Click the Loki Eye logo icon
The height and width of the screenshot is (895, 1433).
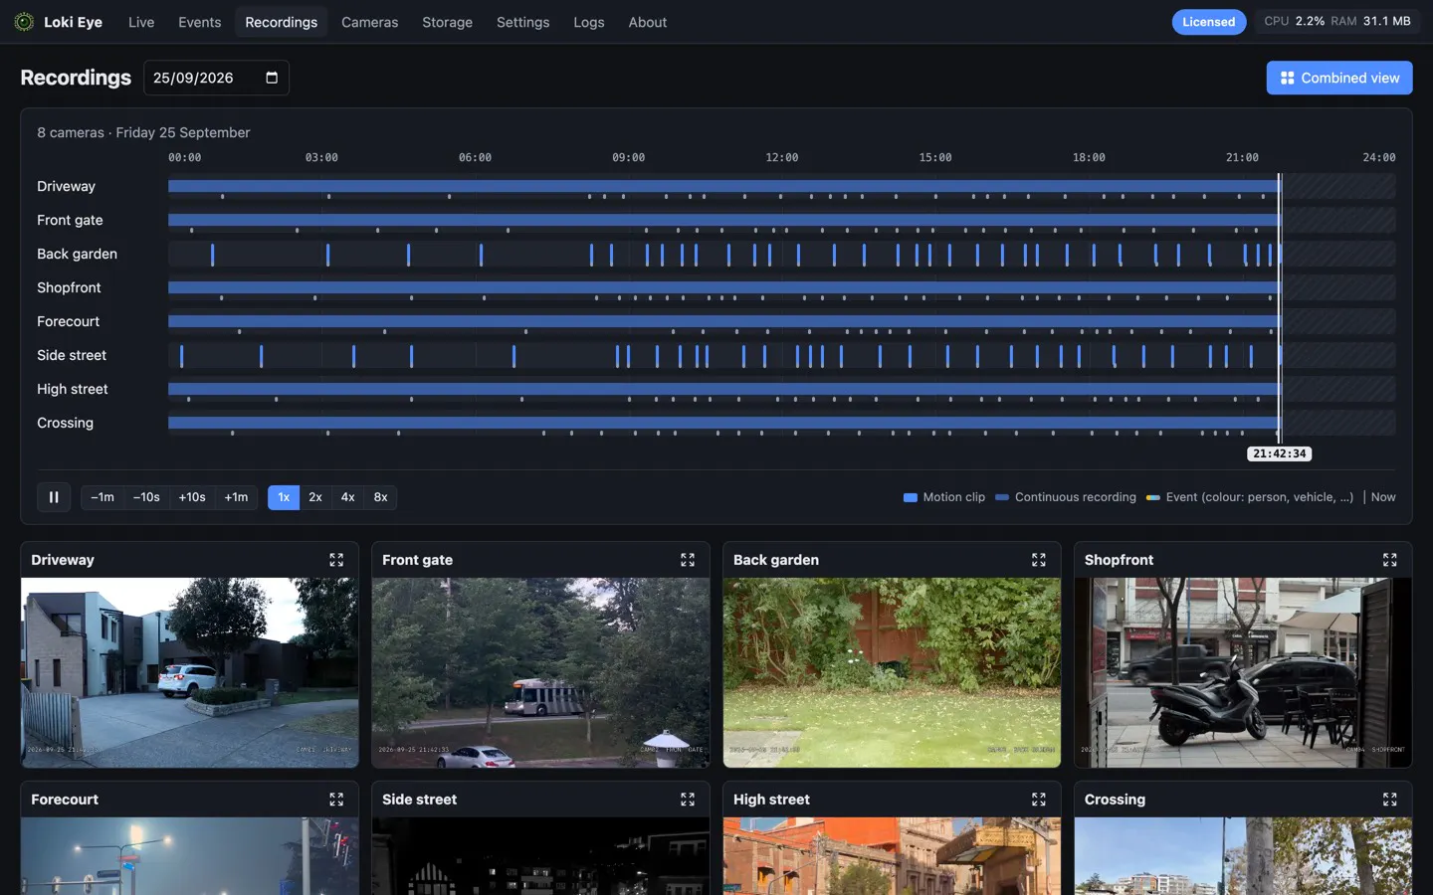click(x=24, y=22)
